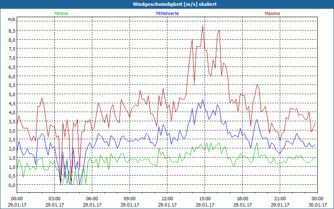Click the 15:00 time axis label
334x209 pixels.
[205, 199]
